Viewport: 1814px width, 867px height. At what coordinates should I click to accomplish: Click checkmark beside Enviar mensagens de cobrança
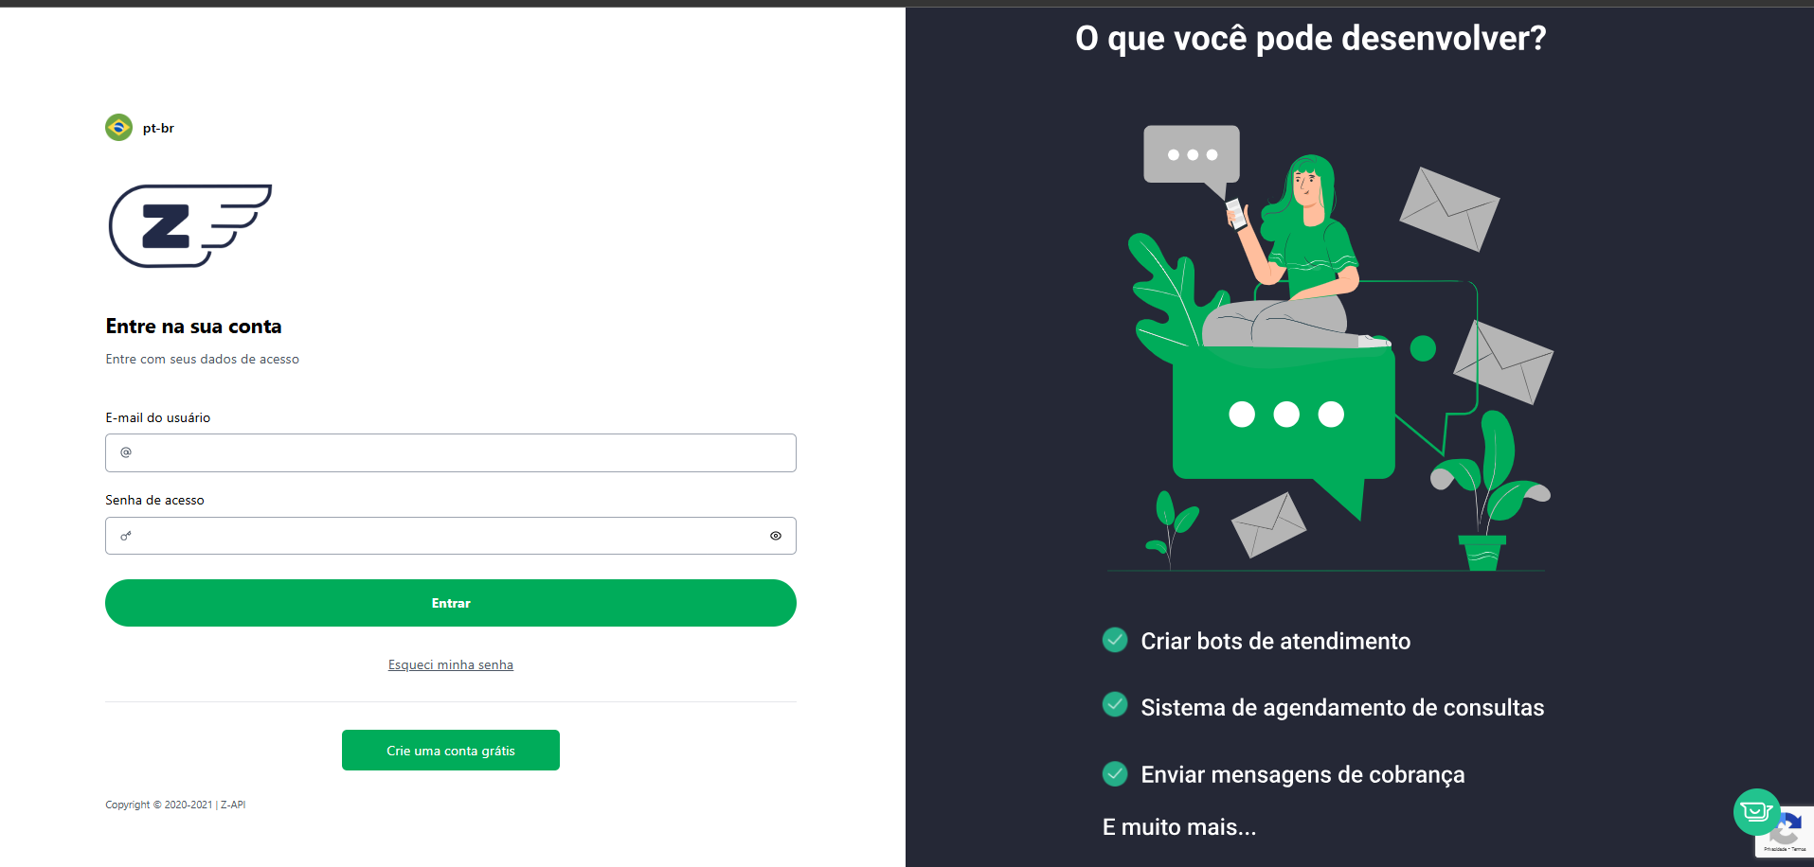click(x=1115, y=773)
